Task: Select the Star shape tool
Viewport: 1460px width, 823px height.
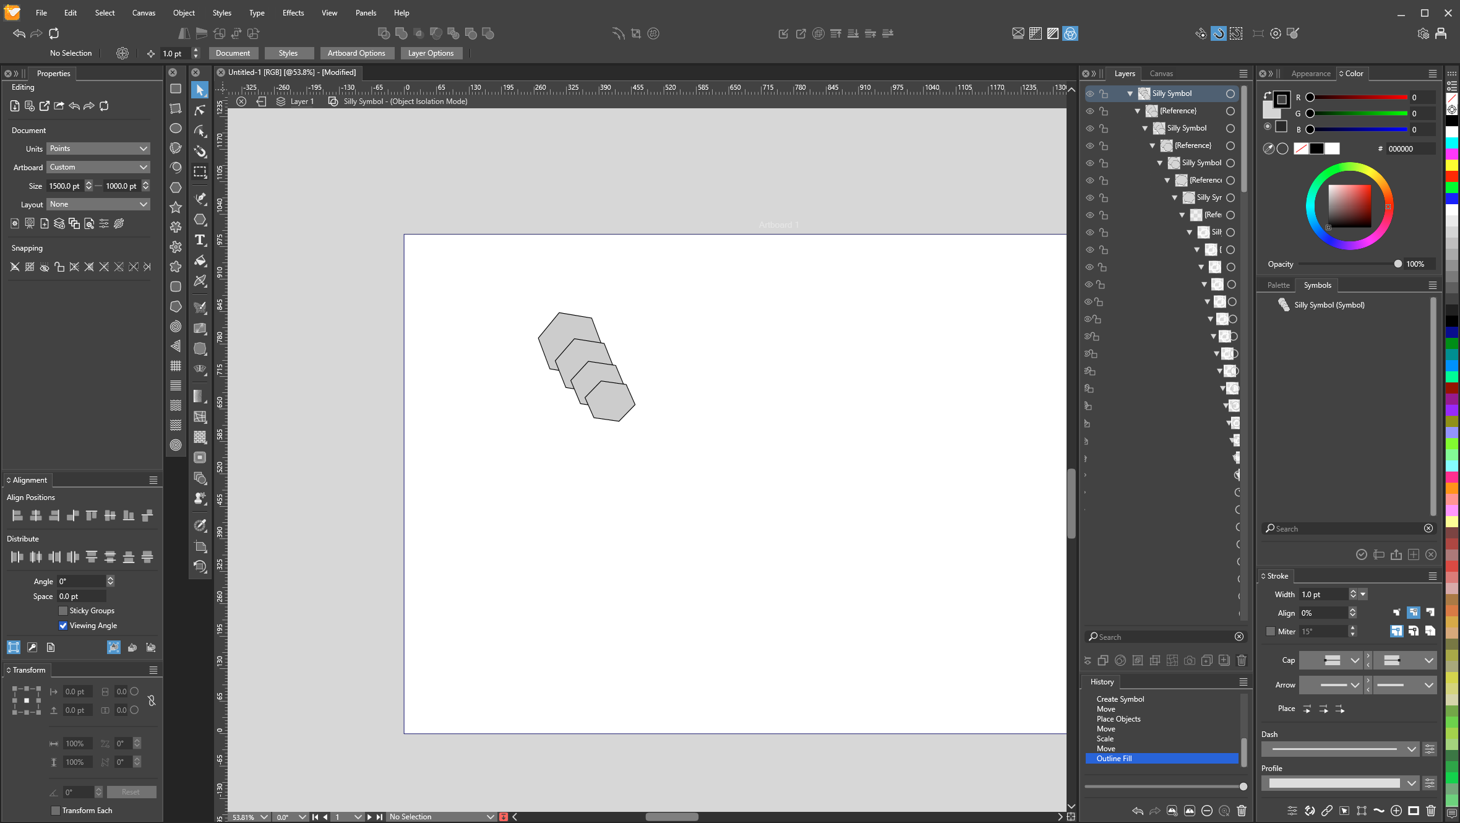Action: click(176, 207)
